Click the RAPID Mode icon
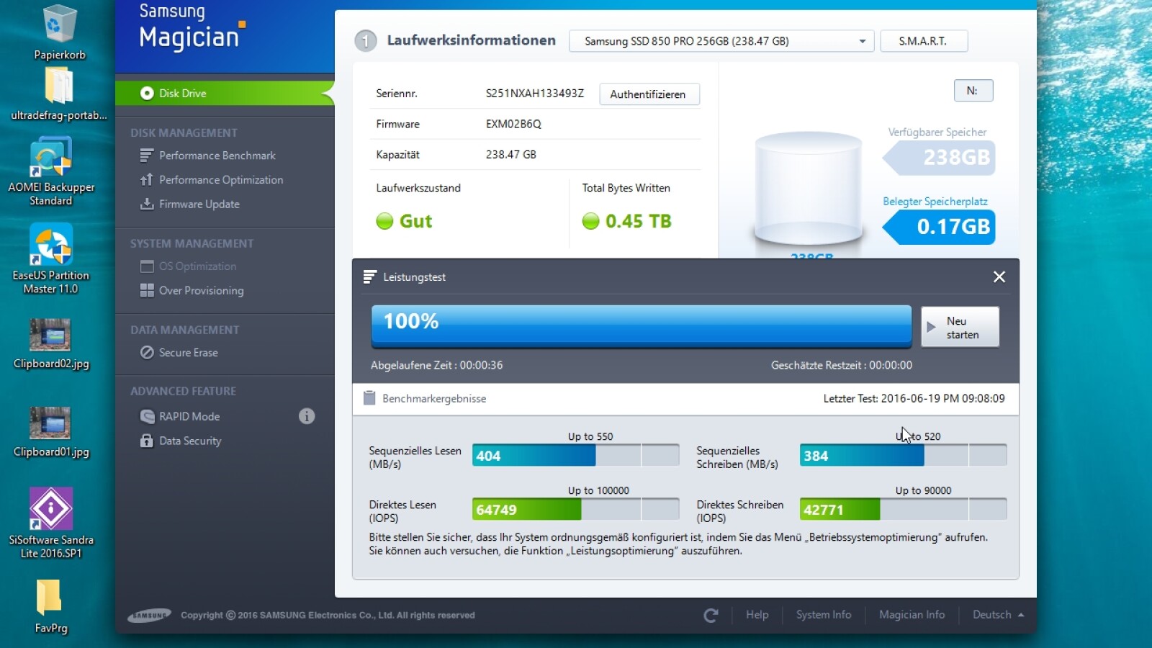1152x648 pixels. click(147, 416)
